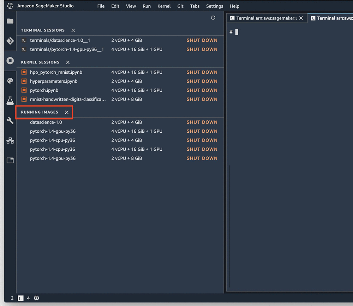Viewport: 353px width, 306px height.
Task: Shut down all terminal sessions X
Action: click(73, 30)
